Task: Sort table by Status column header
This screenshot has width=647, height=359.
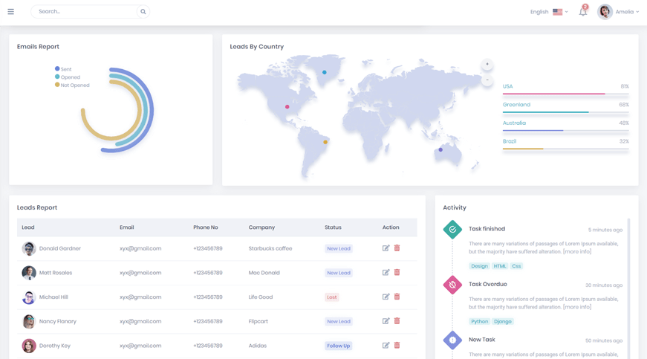Action: pyautogui.click(x=333, y=227)
